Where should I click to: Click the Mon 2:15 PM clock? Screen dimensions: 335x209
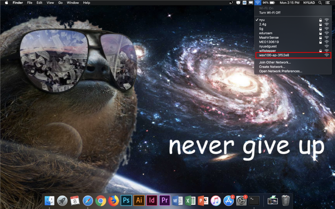pyautogui.click(x=289, y=3)
